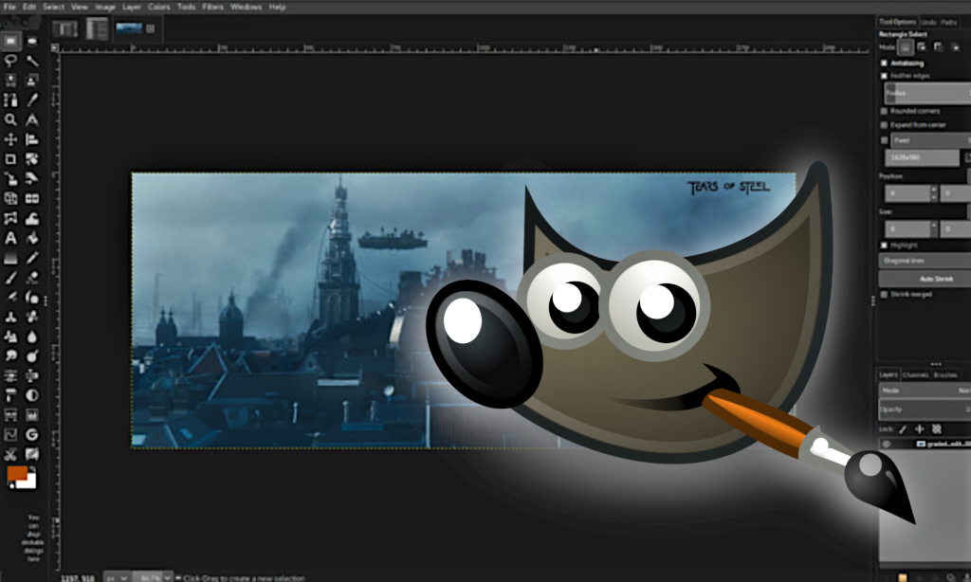Toggle the Lock alpha channel icon
Viewport: 971px width, 582px height.
(936, 428)
